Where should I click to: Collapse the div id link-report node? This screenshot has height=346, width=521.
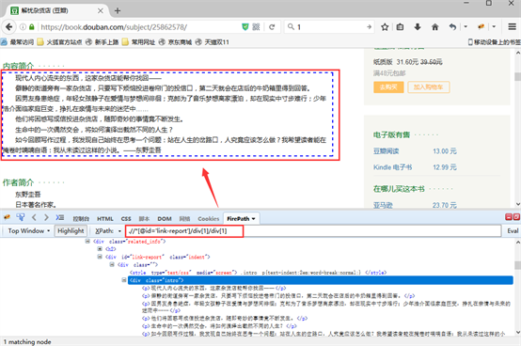pyautogui.click(x=100, y=257)
